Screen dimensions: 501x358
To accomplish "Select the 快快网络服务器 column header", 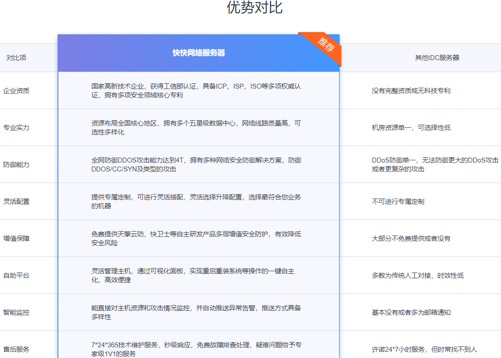I will (198, 53).
